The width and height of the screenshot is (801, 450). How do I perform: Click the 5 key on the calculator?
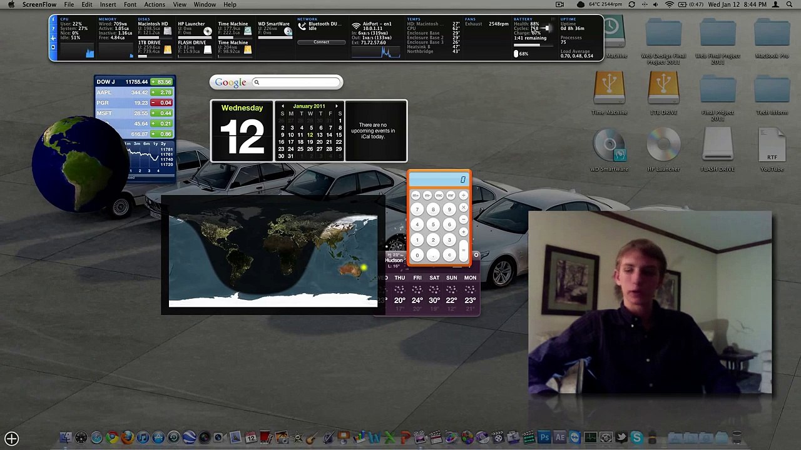[x=433, y=224]
